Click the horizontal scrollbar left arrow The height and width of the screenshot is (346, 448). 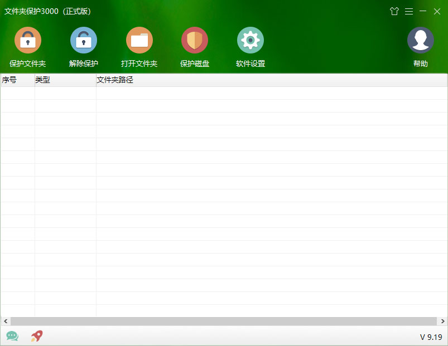pyautogui.click(x=6, y=321)
